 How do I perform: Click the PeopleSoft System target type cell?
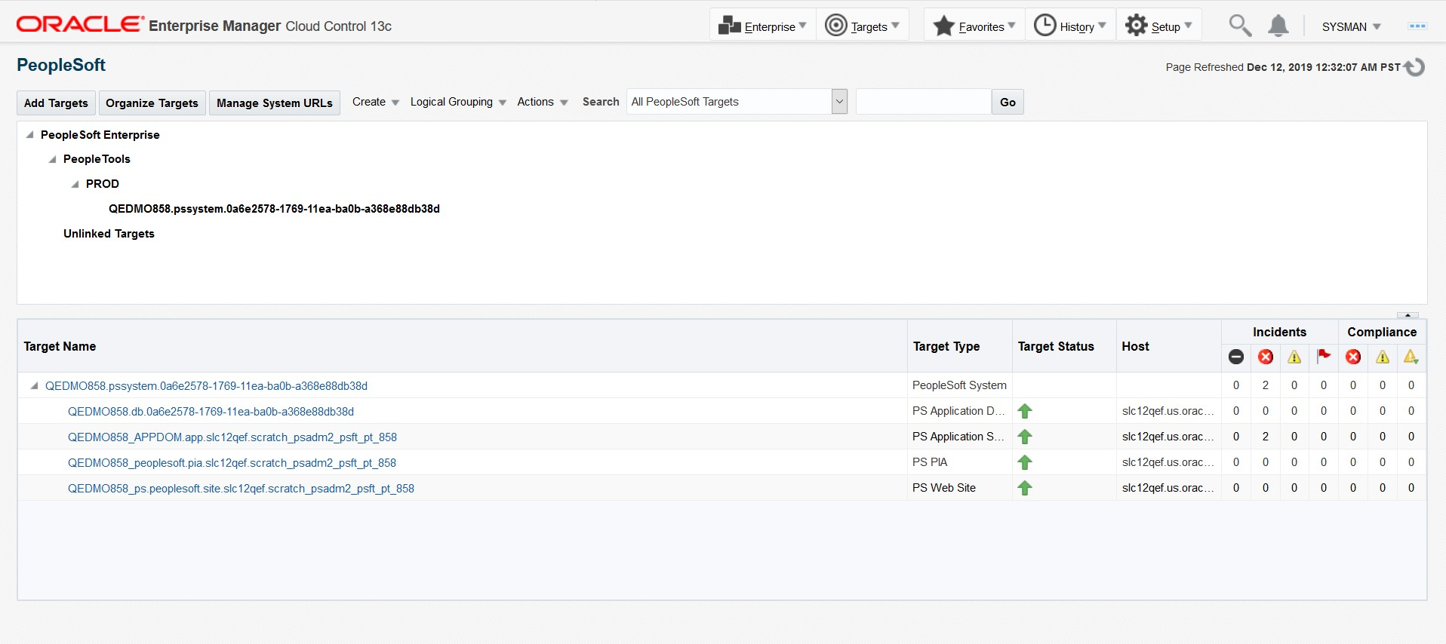pos(959,385)
